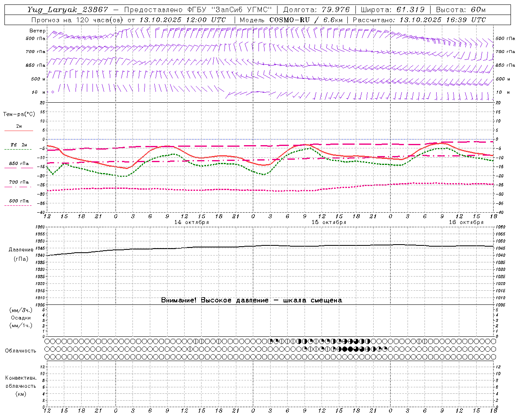
Task: Click the "Облачность" cloud cover row label
Action: [x=21, y=351]
